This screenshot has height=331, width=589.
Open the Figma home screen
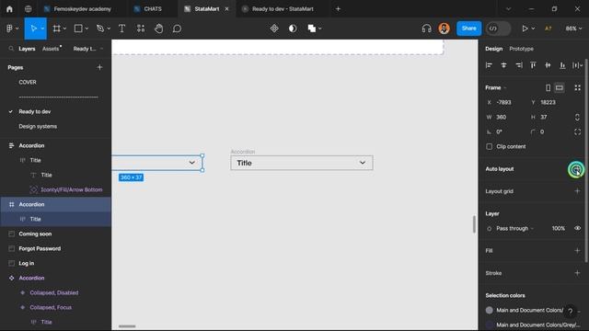point(9,9)
